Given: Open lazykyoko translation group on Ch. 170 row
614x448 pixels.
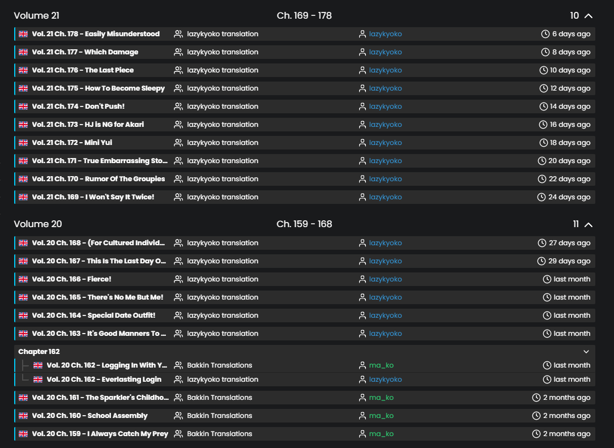Looking at the screenshot, I should 223,179.
